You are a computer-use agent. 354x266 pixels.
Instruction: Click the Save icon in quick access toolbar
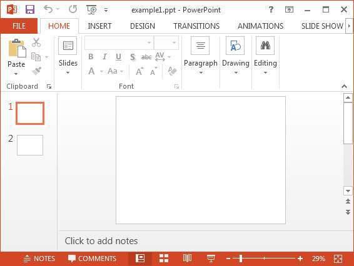[30, 9]
